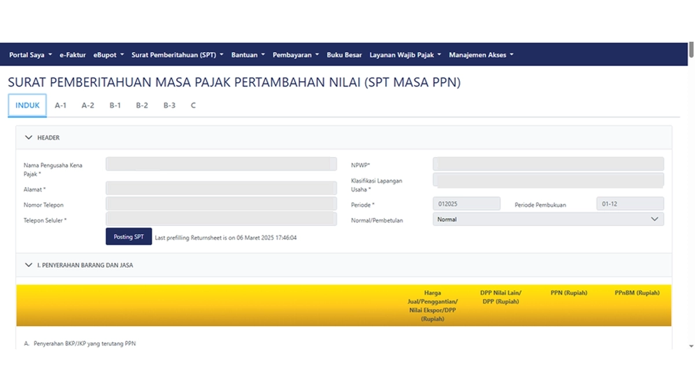Open the B-3 tab
This screenshot has width=695, height=391.
[169, 105]
